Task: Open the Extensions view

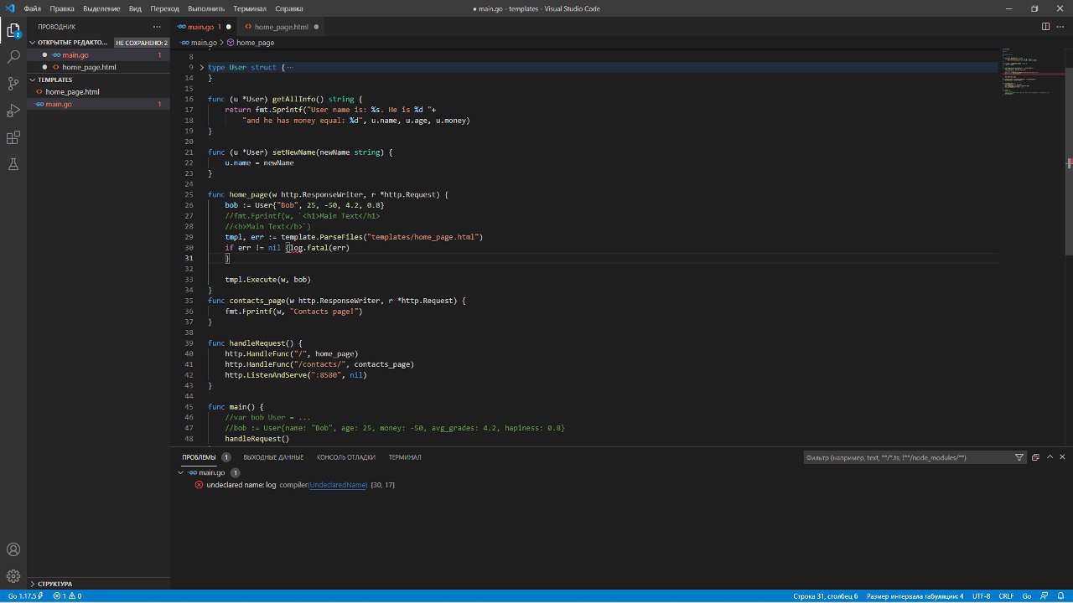Action: [x=13, y=137]
